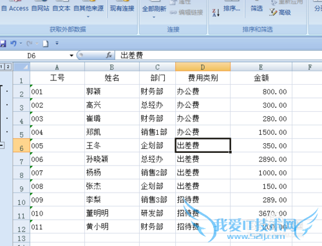Viewport: 322px width, 246px height.
Task: Click 自文本 import from text button
Action: pos(61,8)
